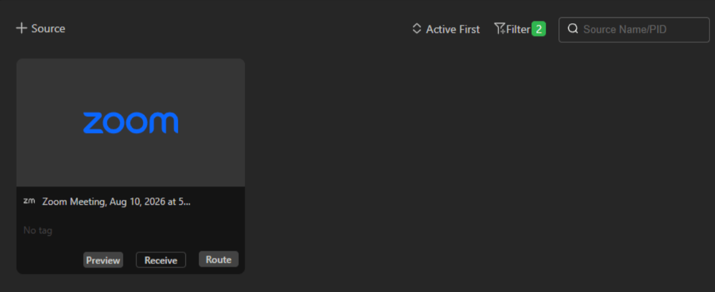
Task: Select the Zoom source card's dark info panel
Action: pyautogui.click(x=131, y=230)
